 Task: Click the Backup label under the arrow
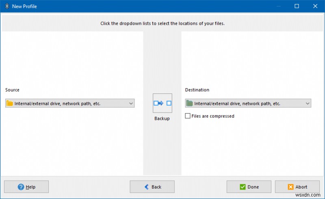[162, 118]
